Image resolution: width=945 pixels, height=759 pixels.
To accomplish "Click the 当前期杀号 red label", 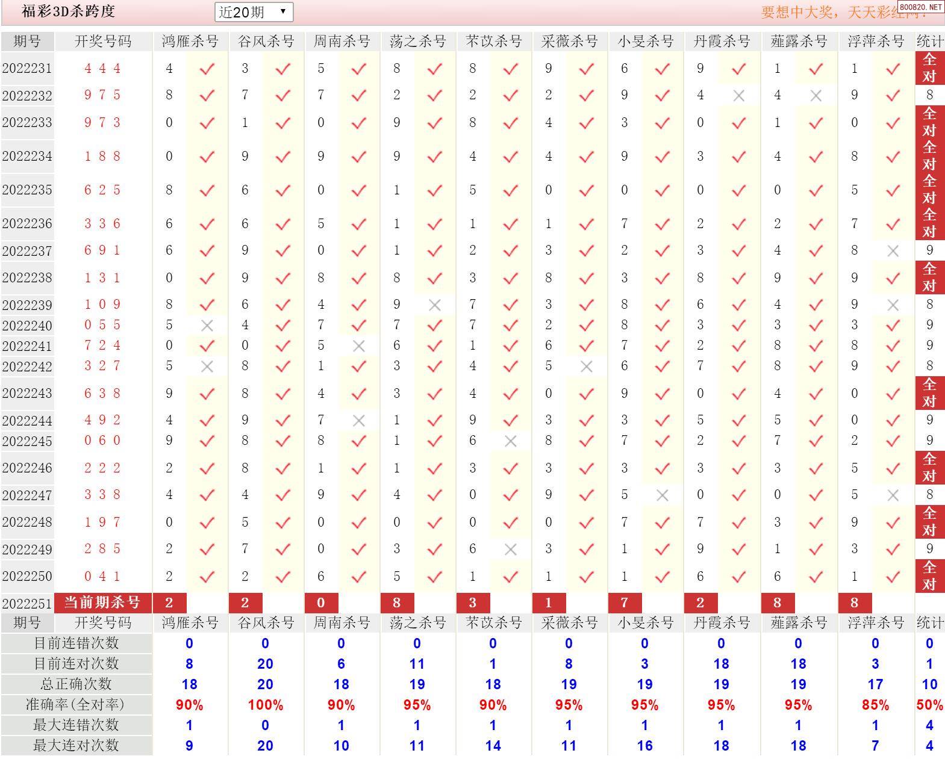I will pyautogui.click(x=102, y=603).
